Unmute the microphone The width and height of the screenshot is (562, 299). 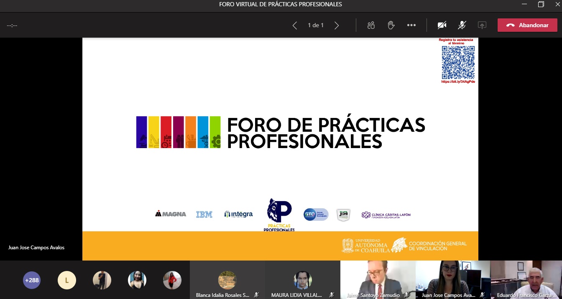coord(462,25)
